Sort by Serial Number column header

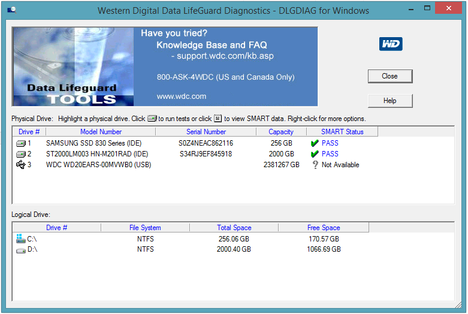[206, 132]
